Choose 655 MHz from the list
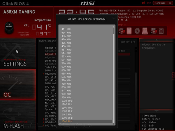The height and width of the screenshot is (131, 175). coord(85,73)
